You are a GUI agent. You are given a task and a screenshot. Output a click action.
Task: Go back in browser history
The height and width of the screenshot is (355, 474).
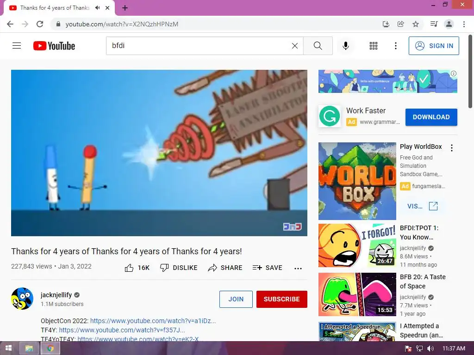[x=10, y=24]
